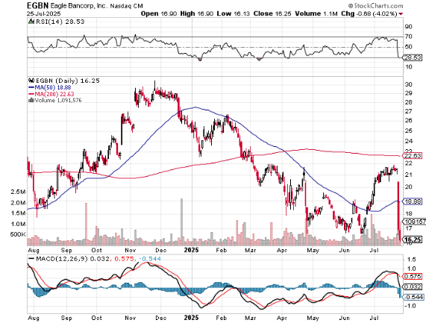The image size is (426, 323).
Task: Click the Nov label on the price chart time axis
Action: 131,250
